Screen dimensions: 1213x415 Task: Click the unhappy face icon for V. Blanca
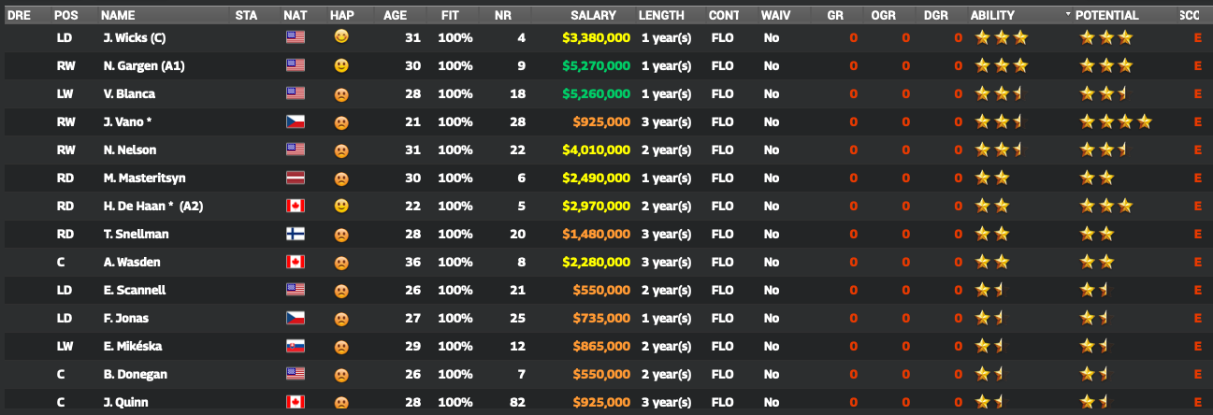(x=341, y=94)
